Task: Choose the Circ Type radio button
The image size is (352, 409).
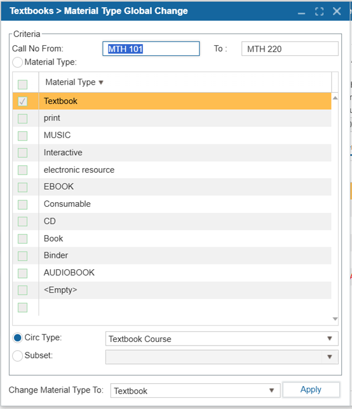Action: point(18,338)
